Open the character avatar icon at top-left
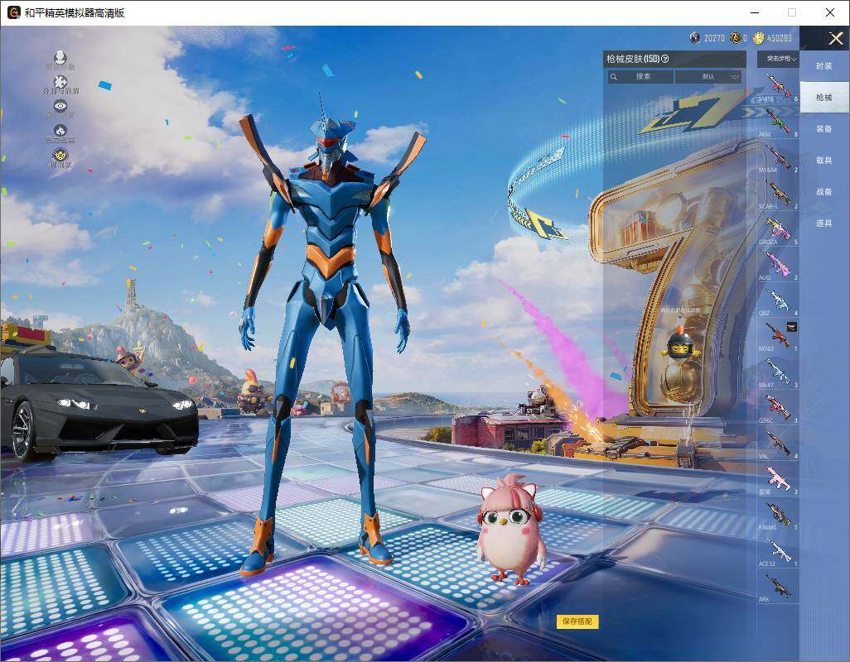 [x=60, y=57]
